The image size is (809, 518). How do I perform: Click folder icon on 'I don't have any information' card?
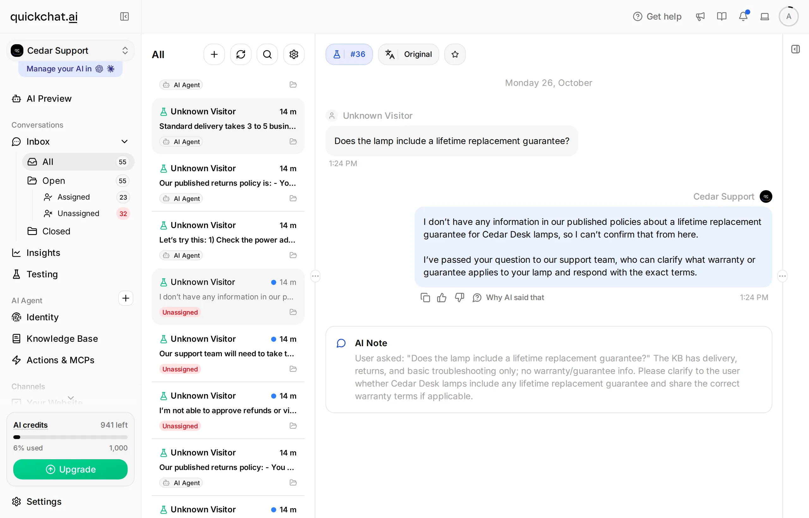pos(293,312)
